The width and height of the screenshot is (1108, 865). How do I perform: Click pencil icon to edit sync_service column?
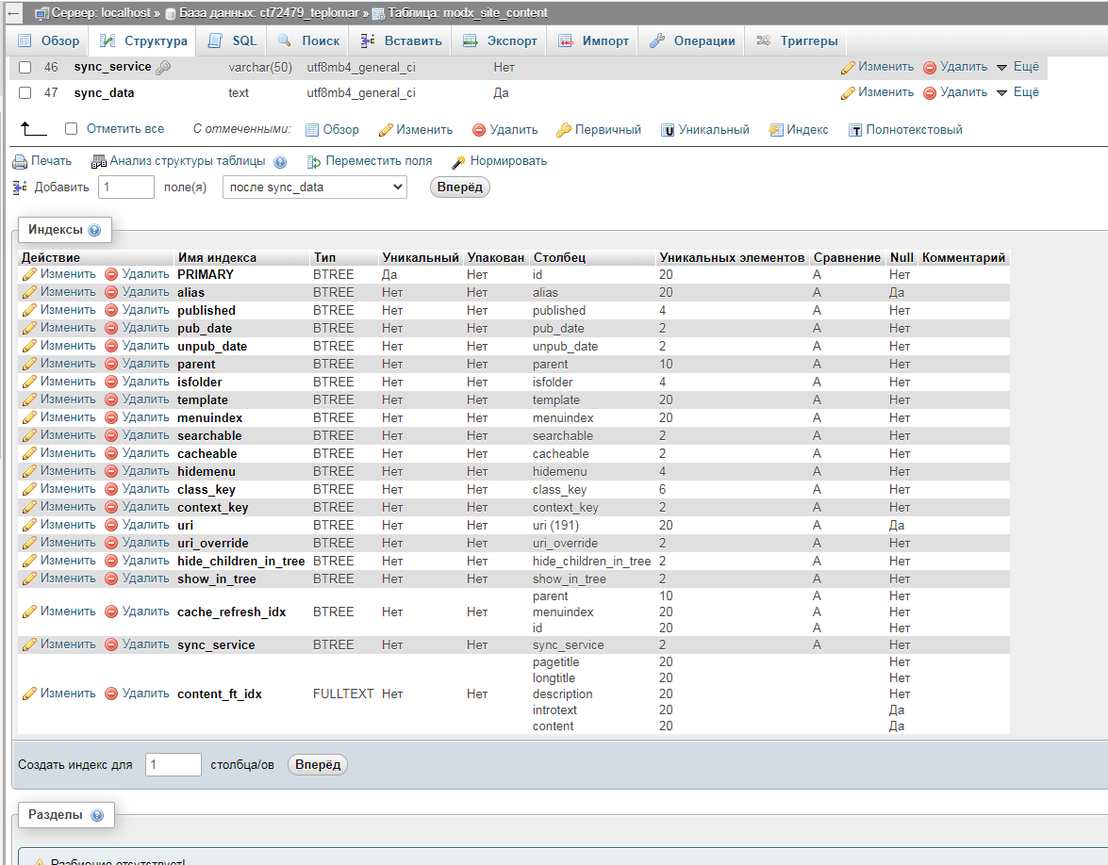tap(847, 68)
